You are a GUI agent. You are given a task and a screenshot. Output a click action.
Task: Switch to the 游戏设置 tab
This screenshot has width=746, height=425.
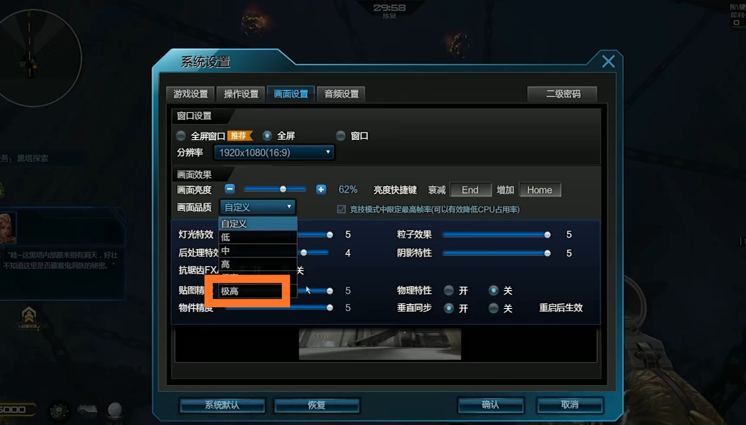[x=191, y=94]
